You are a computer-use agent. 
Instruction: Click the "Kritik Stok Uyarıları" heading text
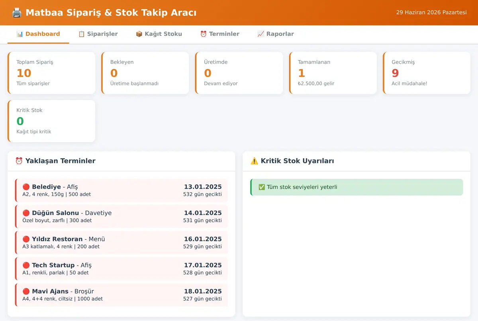coord(298,161)
